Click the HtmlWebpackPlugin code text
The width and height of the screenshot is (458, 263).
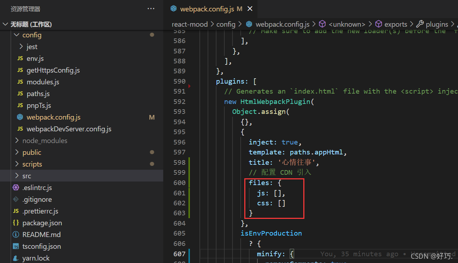click(275, 101)
